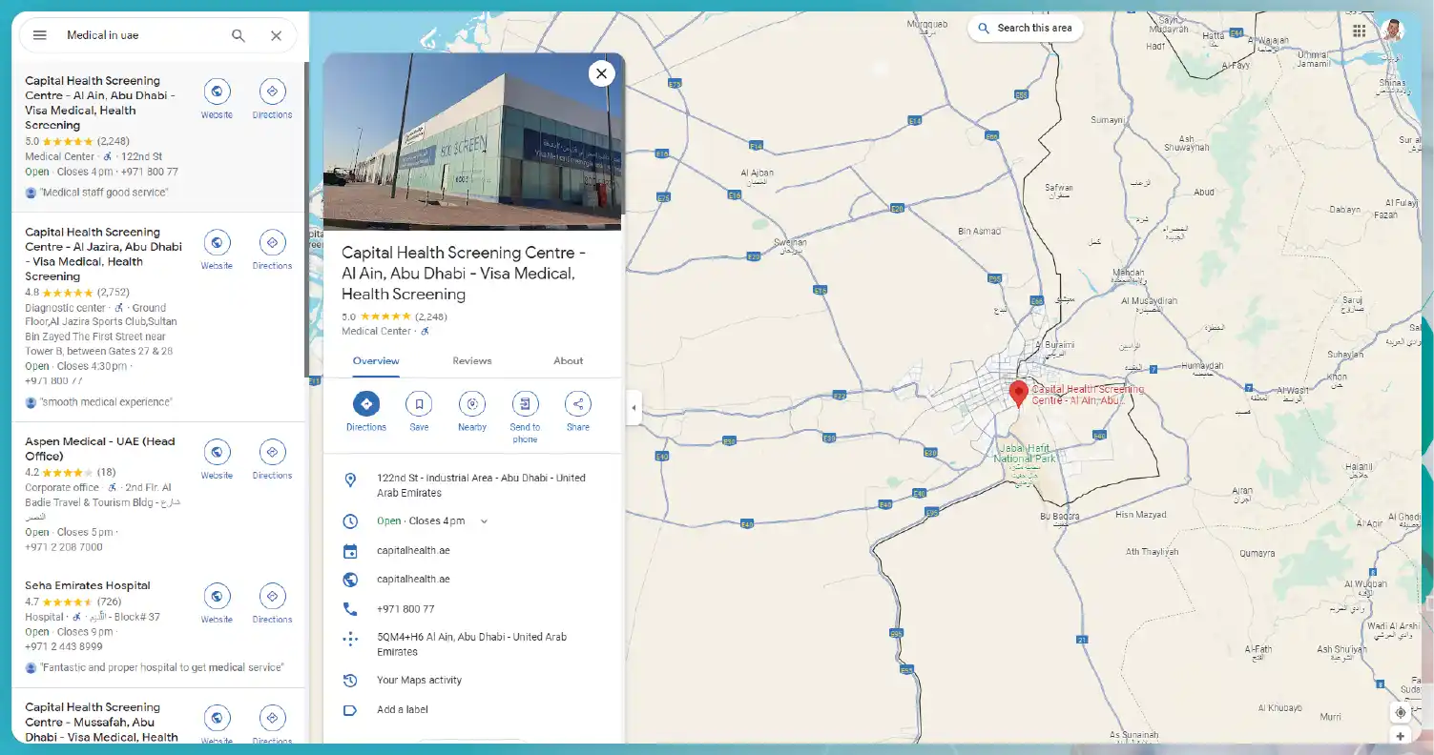Collapse the side panel arrow
The width and height of the screenshot is (1434, 755).
(x=634, y=408)
